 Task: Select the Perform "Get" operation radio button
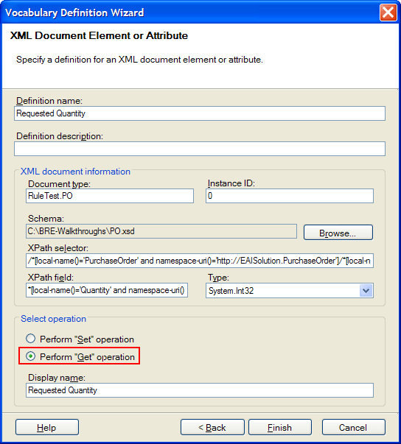tap(31, 356)
